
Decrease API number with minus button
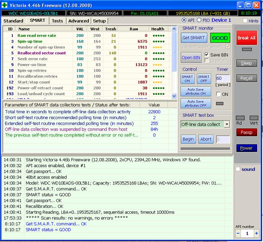tap(238, 233)
